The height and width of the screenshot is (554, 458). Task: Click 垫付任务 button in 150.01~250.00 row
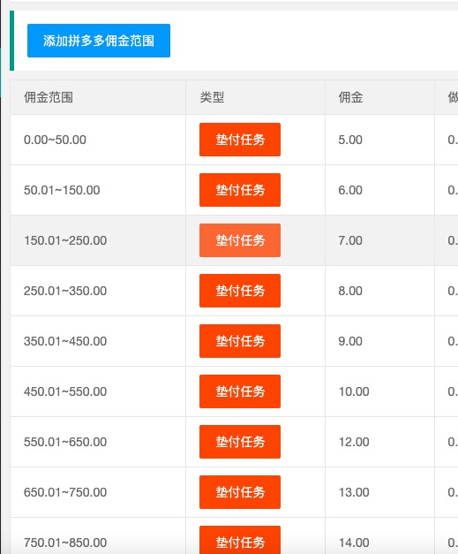tap(240, 240)
